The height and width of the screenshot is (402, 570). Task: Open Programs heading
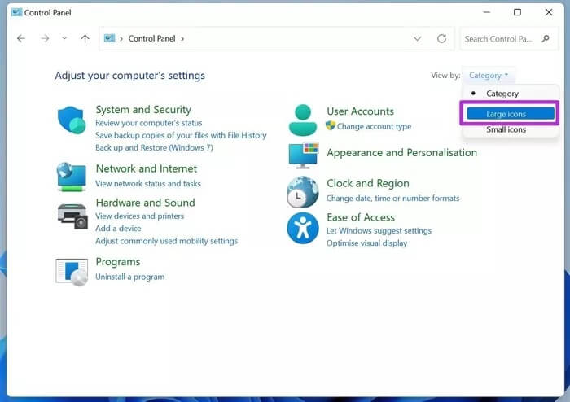click(118, 262)
